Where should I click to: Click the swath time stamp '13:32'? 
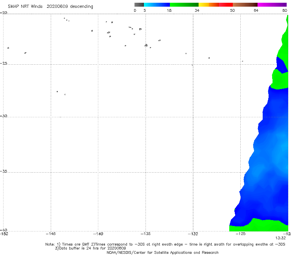pyautogui.click(x=280, y=238)
